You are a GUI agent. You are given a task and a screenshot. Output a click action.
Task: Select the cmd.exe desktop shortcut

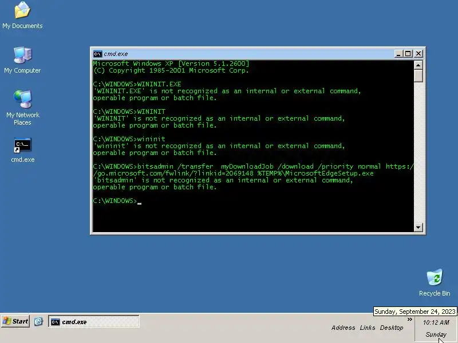(x=23, y=150)
